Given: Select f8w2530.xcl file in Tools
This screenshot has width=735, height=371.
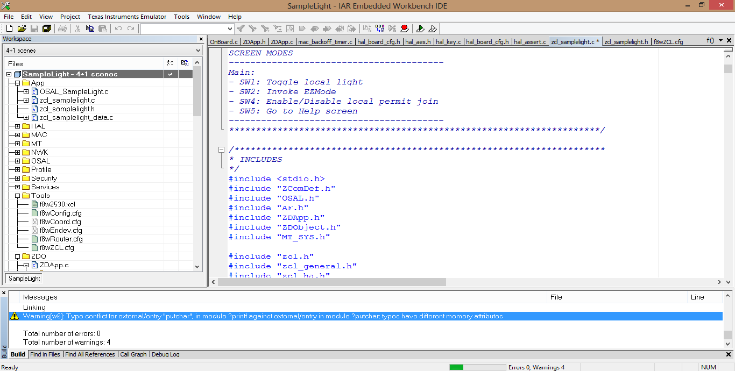Looking at the screenshot, I should point(57,204).
